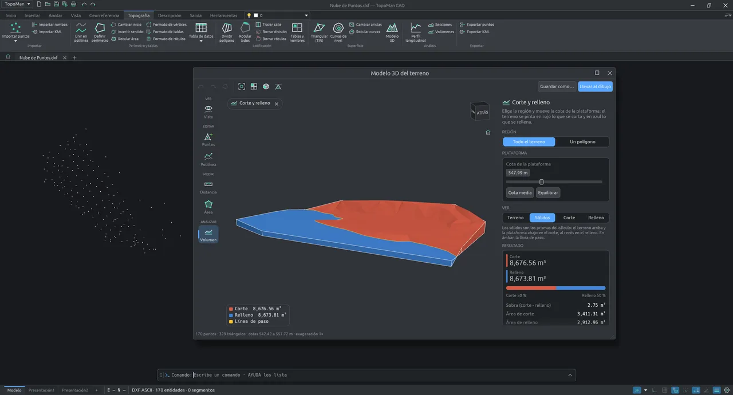The height and width of the screenshot is (395, 733).
Task: Switch to the Anotar ribbon tab
Action: [56, 15]
